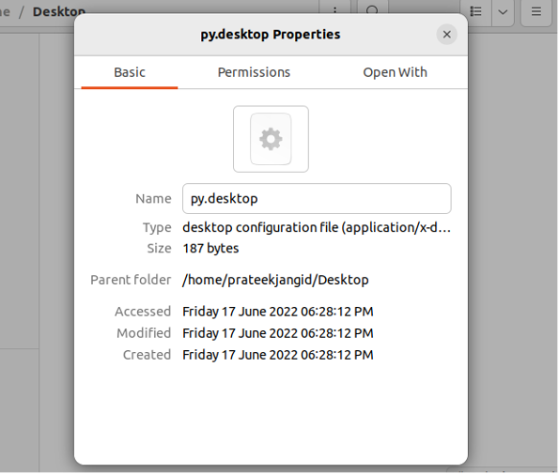The image size is (559, 474).
Task: Click the file icon picker with gear image
Action: [x=271, y=139]
